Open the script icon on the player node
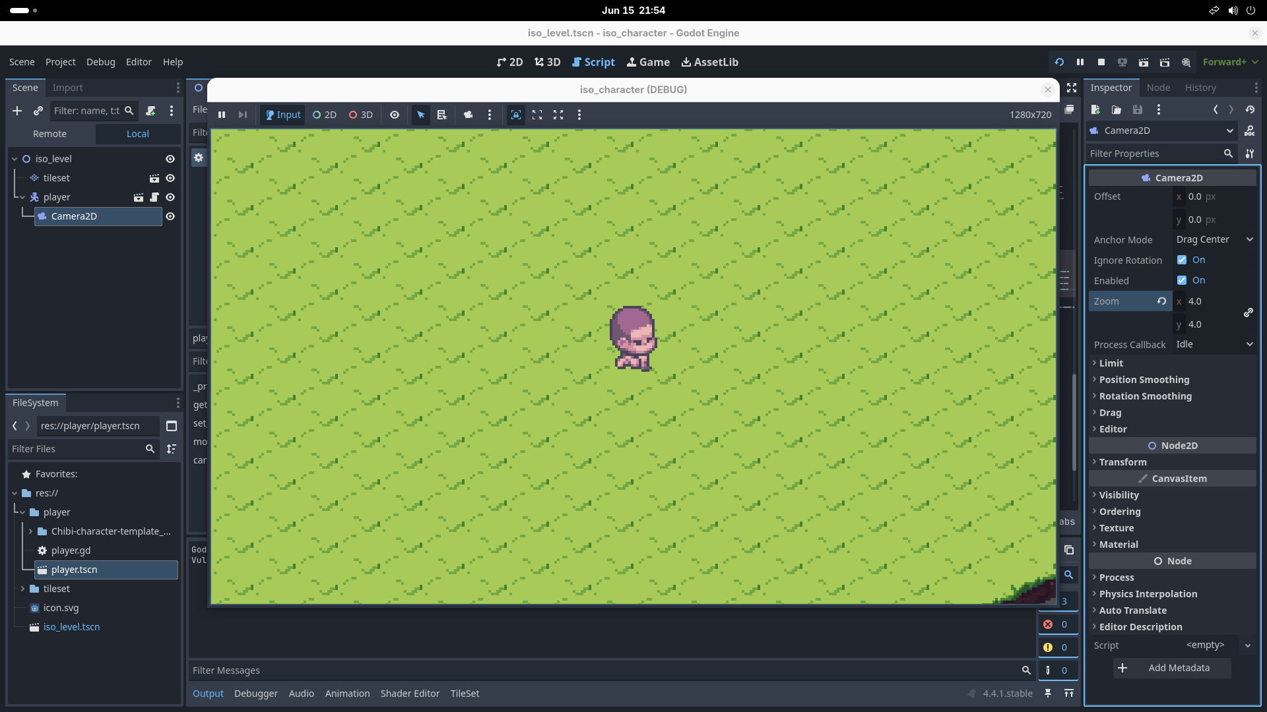 (x=154, y=197)
